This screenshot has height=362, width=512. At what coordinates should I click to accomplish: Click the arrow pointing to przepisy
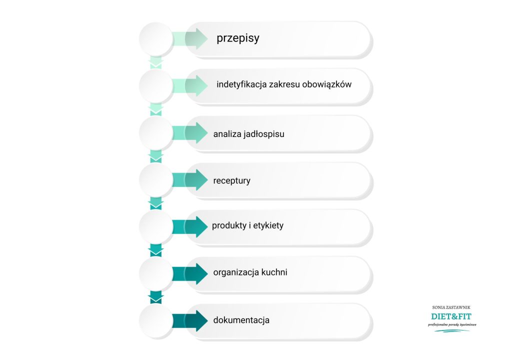pyautogui.click(x=189, y=39)
